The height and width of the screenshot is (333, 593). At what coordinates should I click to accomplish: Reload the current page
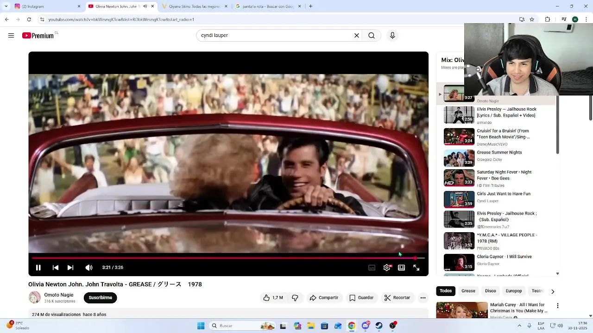pyautogui.click(x=29, y=19)
